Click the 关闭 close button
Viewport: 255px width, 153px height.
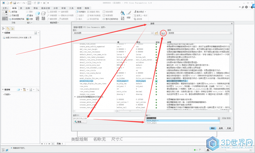(x=229, y=128)
